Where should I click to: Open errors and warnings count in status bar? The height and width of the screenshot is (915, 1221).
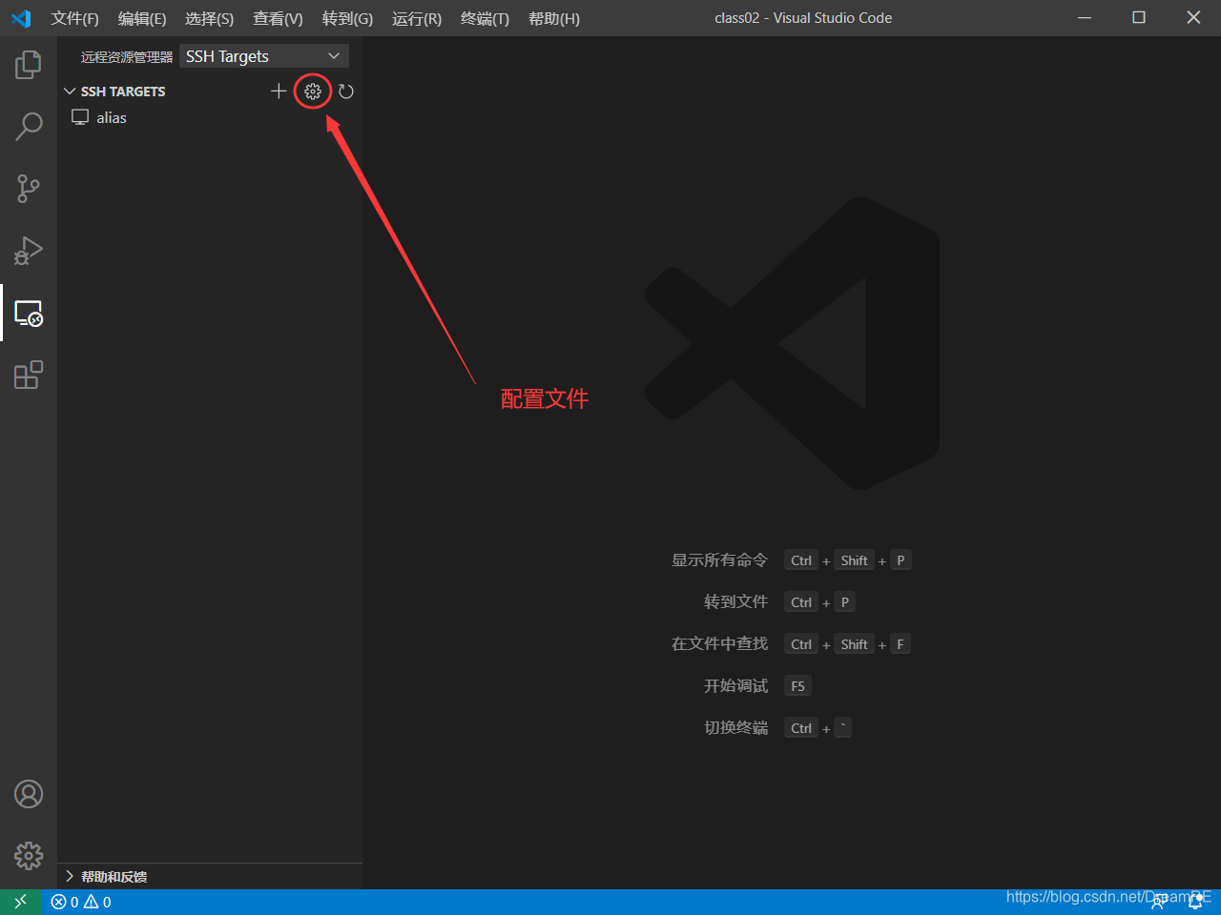(x=81, y=902)
